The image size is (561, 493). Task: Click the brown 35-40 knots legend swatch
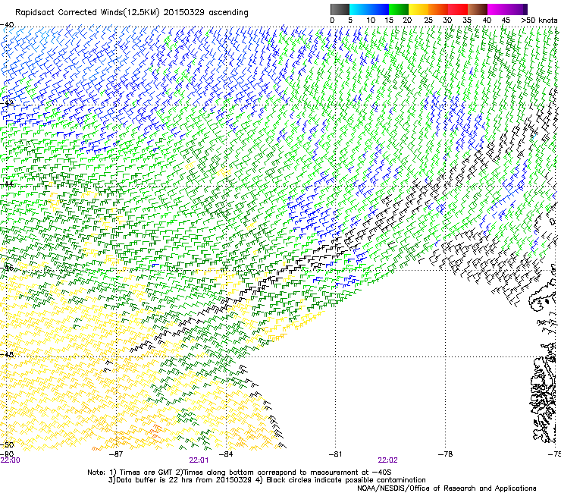coord(478,9)
